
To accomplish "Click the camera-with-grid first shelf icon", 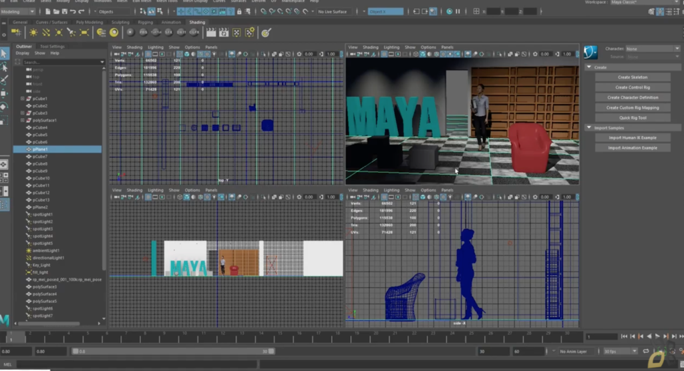I will [16, 33].
